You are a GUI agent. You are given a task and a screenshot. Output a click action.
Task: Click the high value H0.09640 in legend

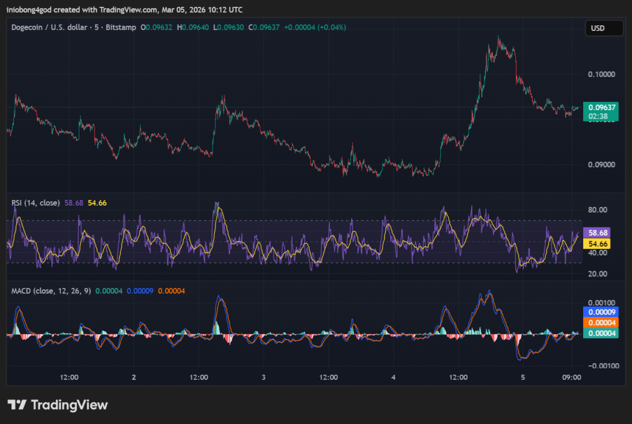click(194, 26)
